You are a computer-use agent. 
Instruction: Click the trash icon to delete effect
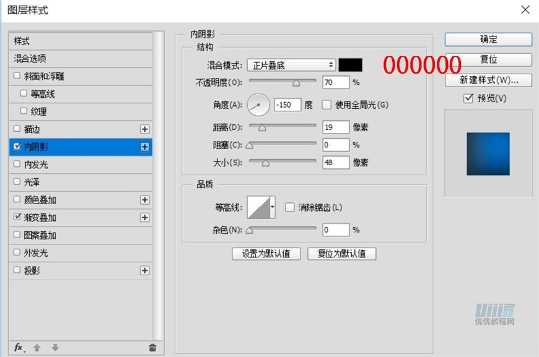[x=152, y=348]
